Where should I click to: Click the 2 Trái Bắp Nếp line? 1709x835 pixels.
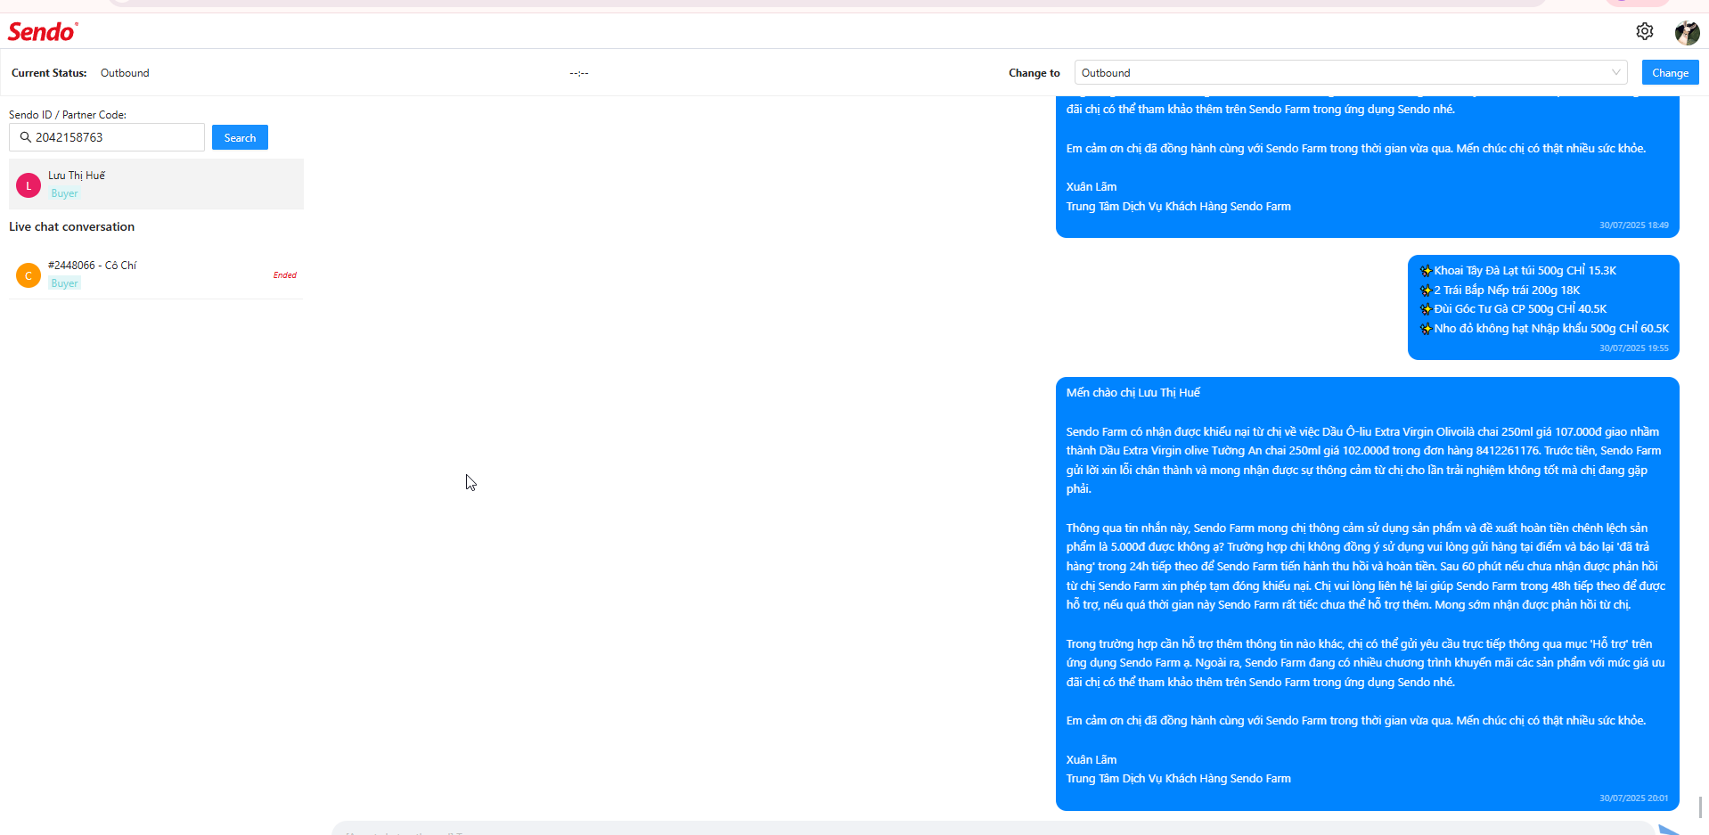tap(1500, 291)
